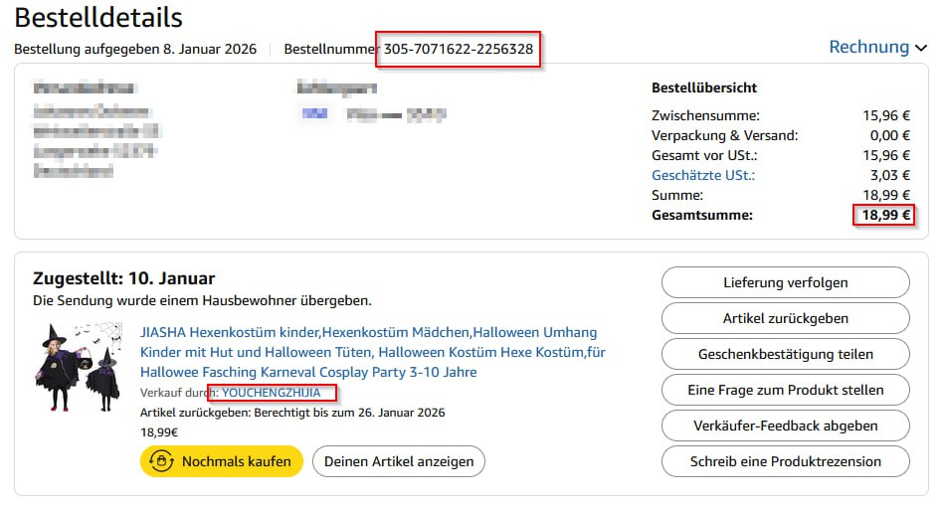Image resolution: width=943 pixels, height=511 pixels.
Task: Open Verkäufer-Feedback abgeben
Action: [x=785, y=426]
